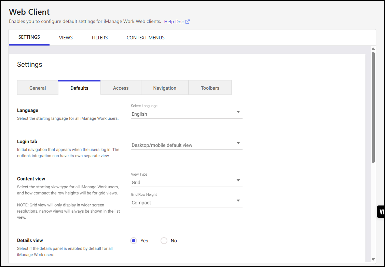Open the View Type dropdown
Viewport: 385px width, 267px height.
pos(187,182)
